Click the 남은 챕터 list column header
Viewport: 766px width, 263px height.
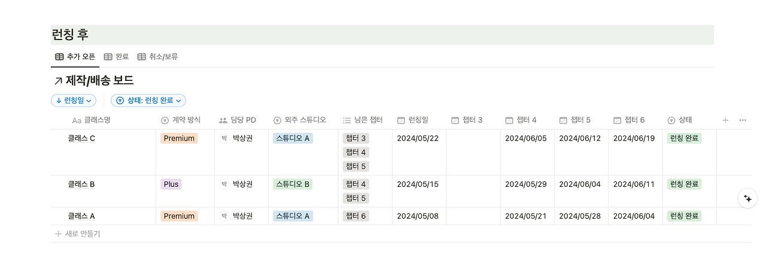click(x=363, y=120)
